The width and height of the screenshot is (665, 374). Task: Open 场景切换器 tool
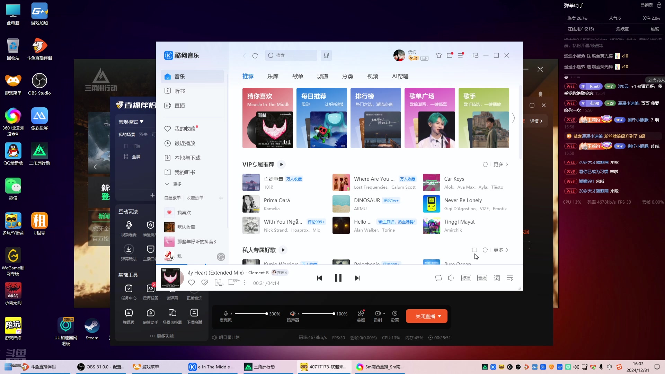172,316
